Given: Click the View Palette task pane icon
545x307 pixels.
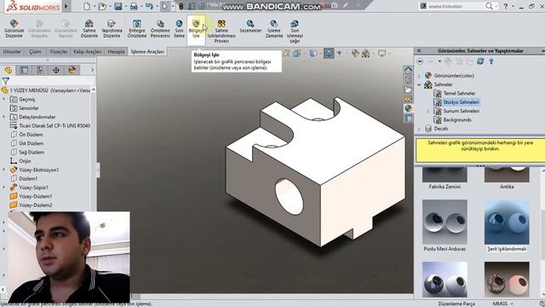Looking at the screenshot, I should click(408, 99).
